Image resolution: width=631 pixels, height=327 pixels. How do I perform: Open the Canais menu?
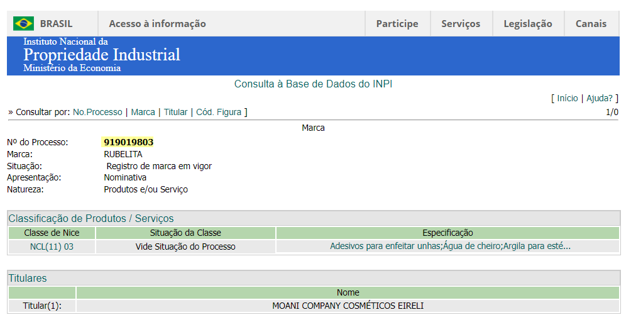(x=591, y=24)
